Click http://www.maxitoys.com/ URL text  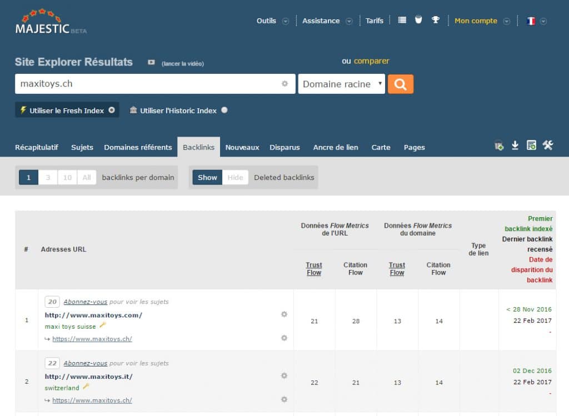click(x=93, y=315)
